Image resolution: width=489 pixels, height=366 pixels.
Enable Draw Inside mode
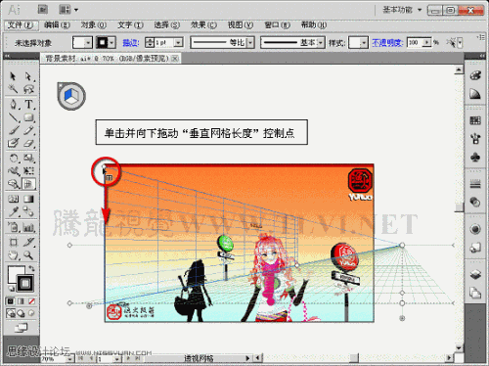(31, 313)
